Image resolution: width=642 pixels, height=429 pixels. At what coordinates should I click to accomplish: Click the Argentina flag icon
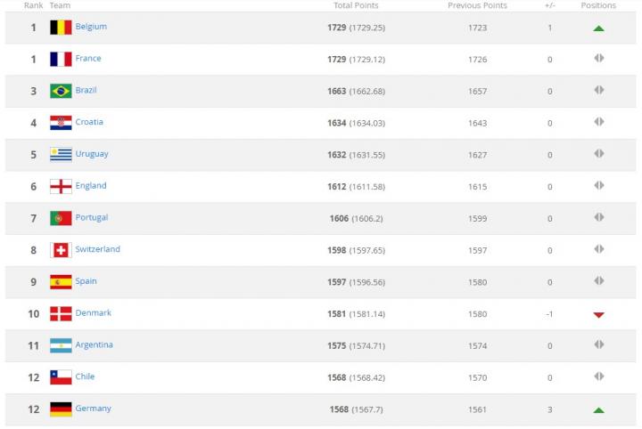[x=61, y=345]
